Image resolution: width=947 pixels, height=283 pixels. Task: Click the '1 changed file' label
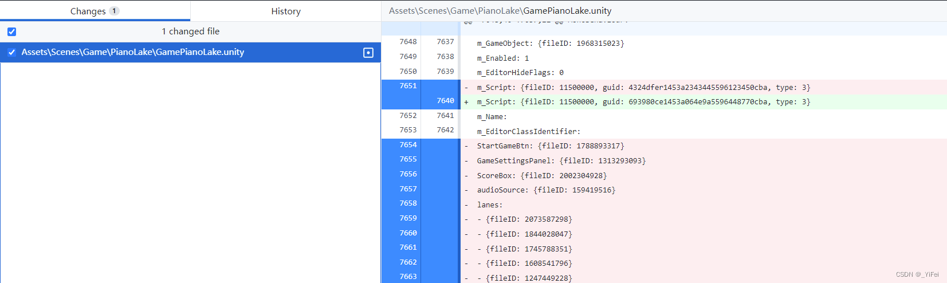click(x=190, y=32)
